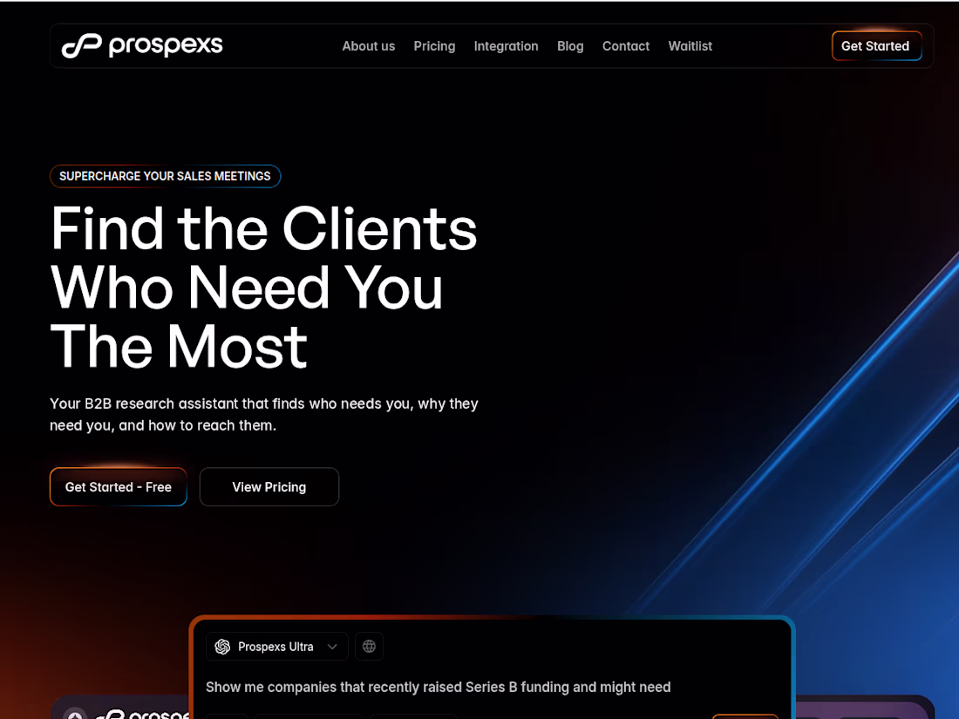The width and height of the screenshot is (959, 719).
Task: Click the B2B research assistant description text
Action: click(x=264, y=415)
